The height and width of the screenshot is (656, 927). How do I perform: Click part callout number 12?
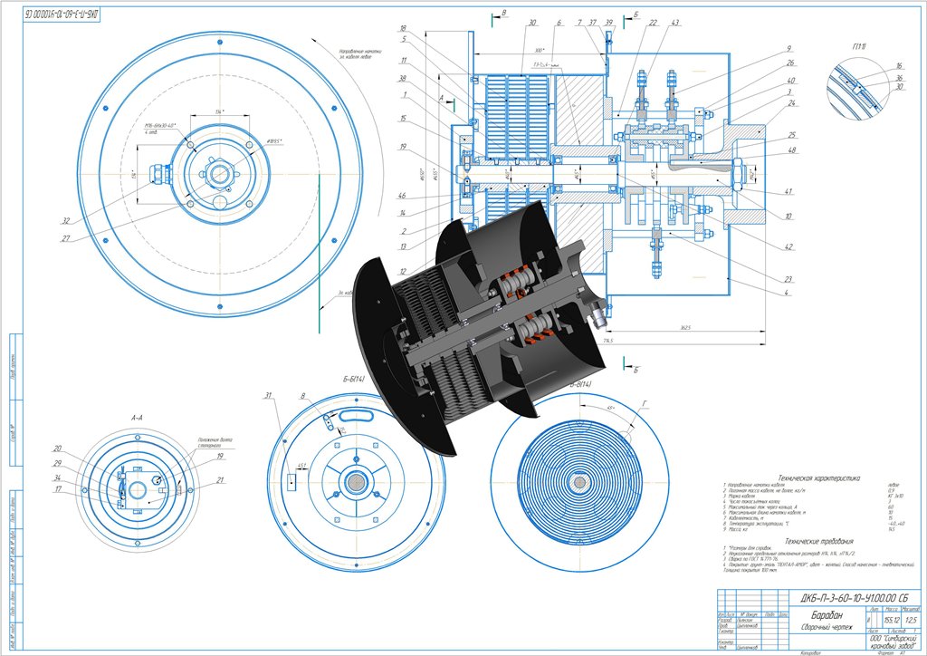tap(403, 272)
